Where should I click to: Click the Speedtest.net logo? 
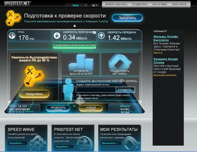[17, 3]
